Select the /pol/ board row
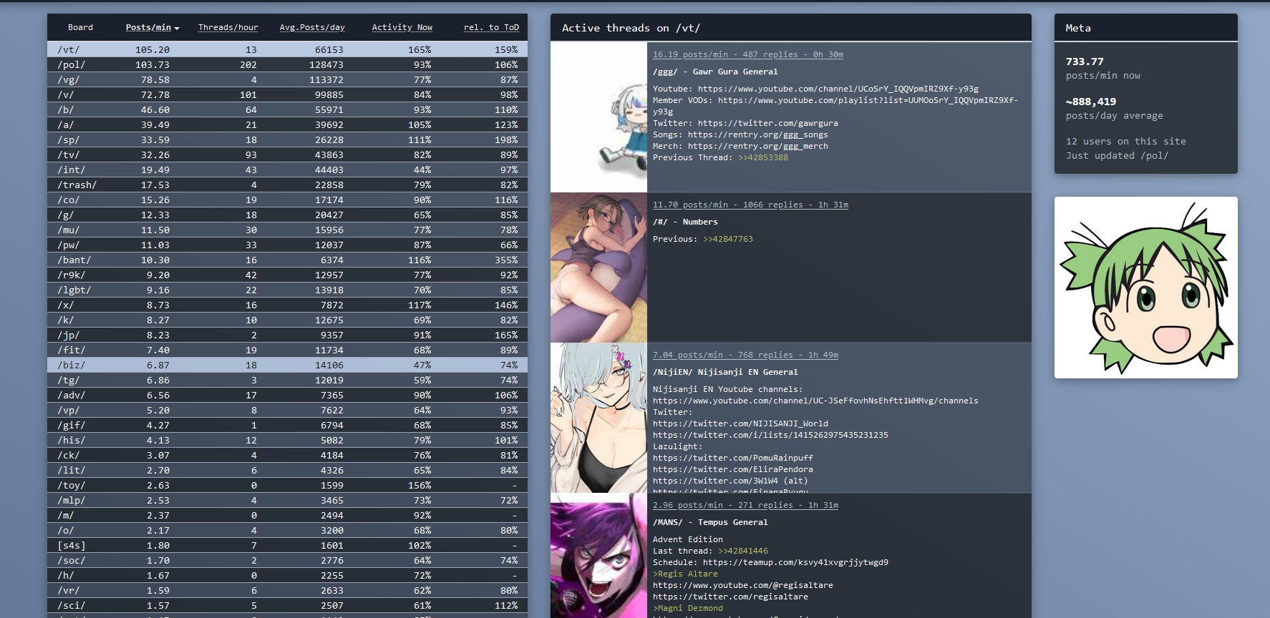1270x618 pixels. [x=286, y=64]
